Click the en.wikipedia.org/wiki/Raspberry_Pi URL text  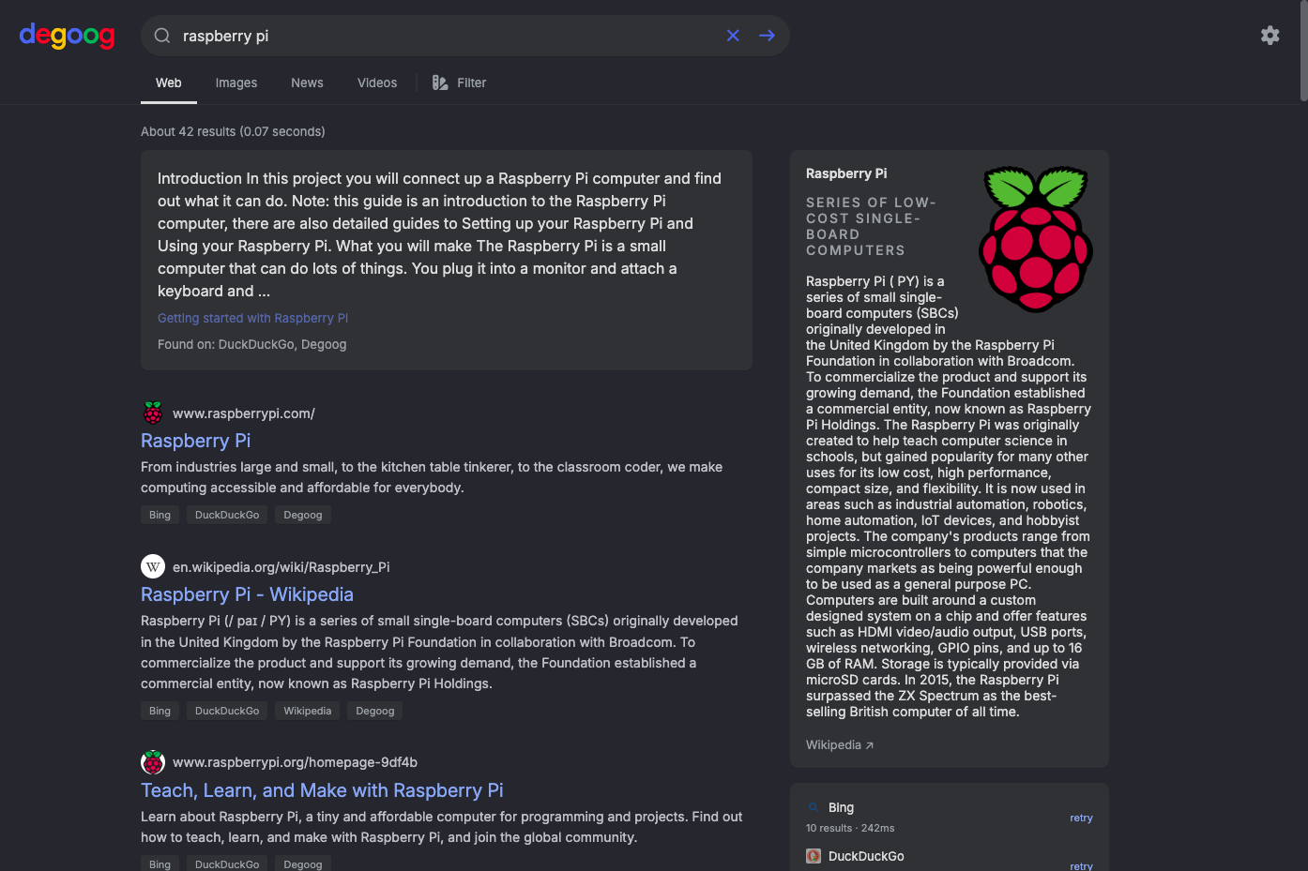point(281,567)
